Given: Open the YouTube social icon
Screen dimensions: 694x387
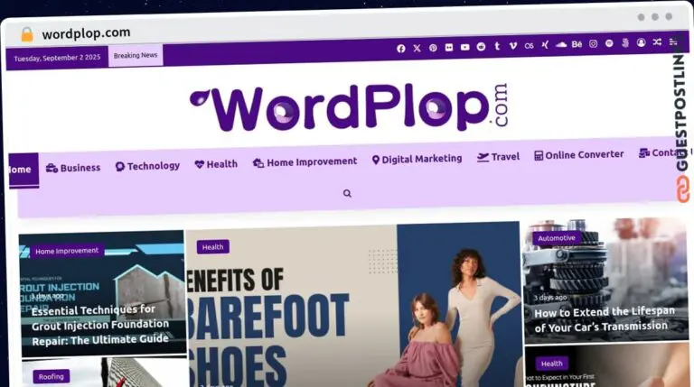Looking at the screenshot, I should [464, 47].
